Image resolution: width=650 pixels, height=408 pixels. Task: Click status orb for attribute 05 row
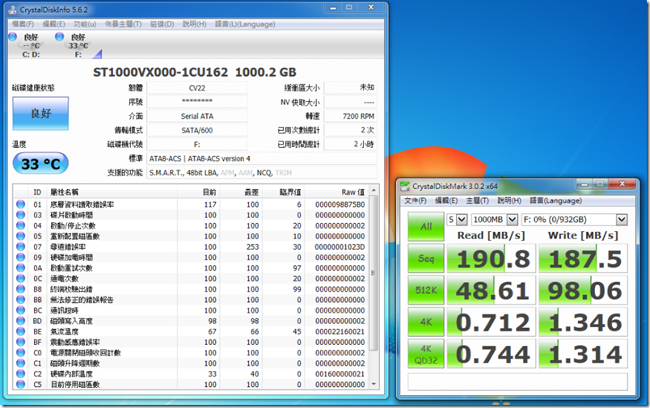(21, 236)
